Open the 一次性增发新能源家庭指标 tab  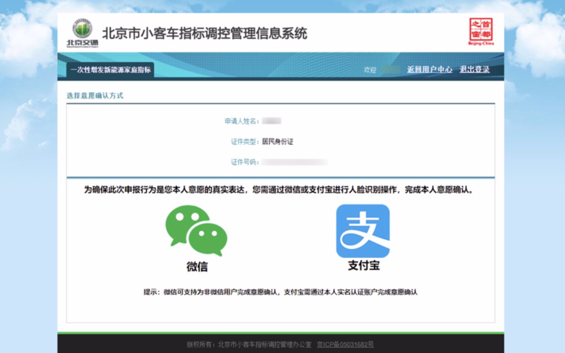point(110,70)
